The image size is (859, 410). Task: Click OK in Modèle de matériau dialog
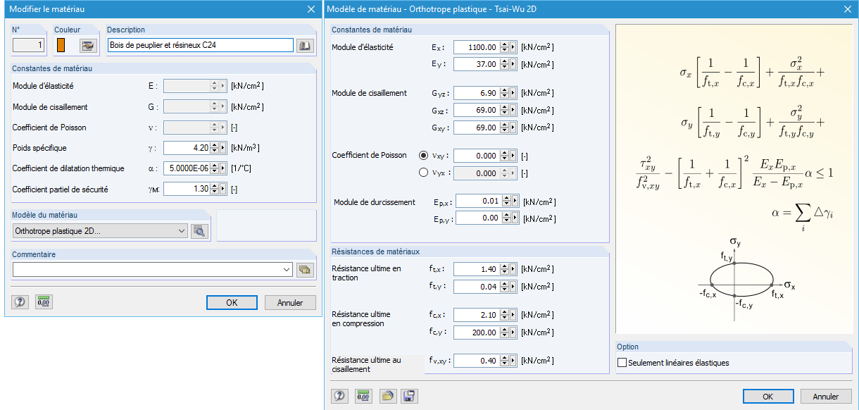[x=768, y=397]
